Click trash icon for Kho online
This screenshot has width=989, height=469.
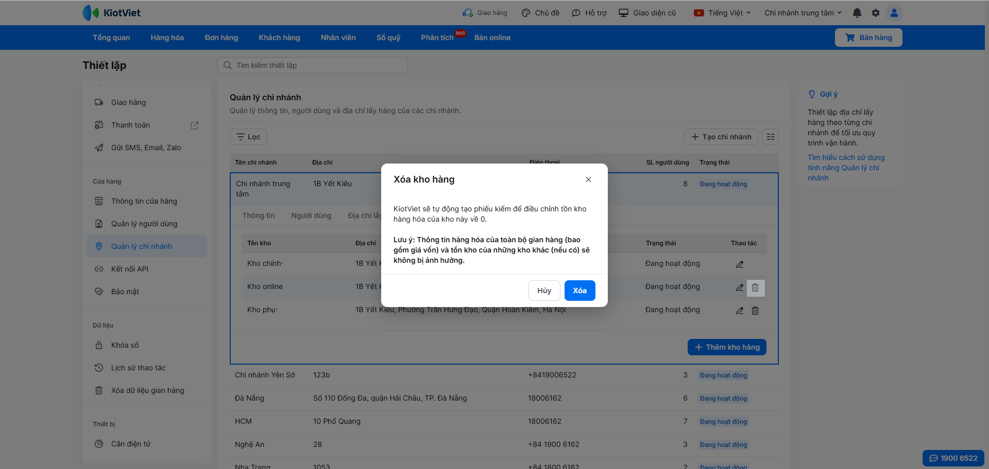tap(755, 287)
